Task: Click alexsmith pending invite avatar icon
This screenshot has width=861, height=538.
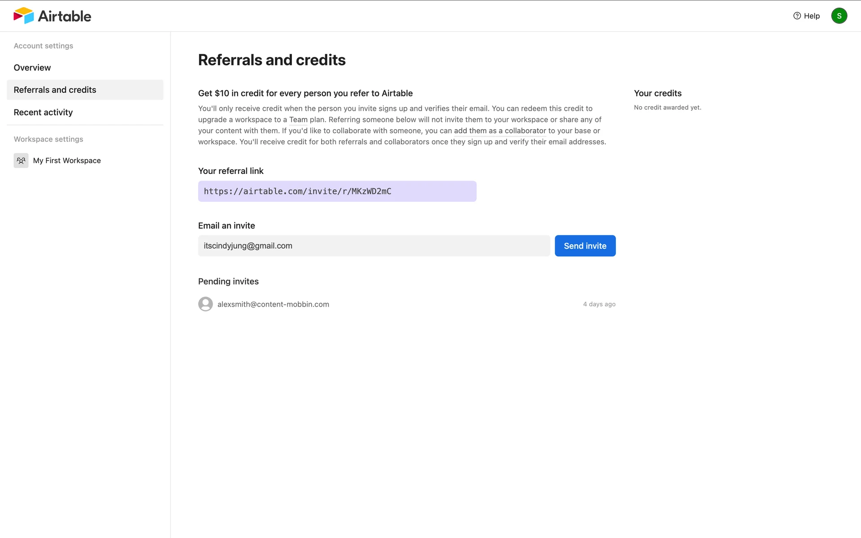Action: point(205,304)
